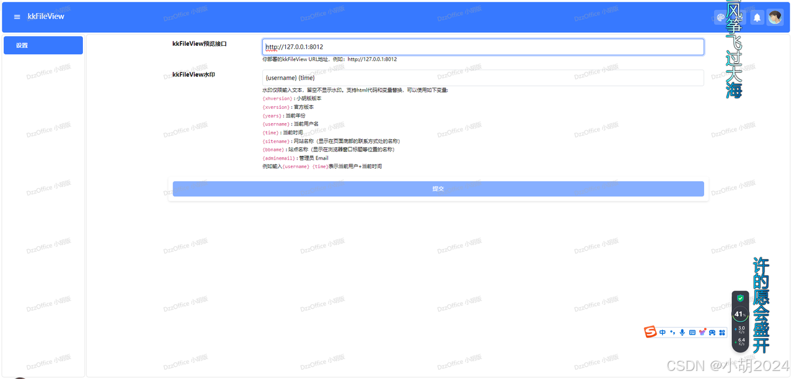This screenshot has height=379, width=792.
Task: Open the Sogou toolbox grid icon
Action: (722, 332)
